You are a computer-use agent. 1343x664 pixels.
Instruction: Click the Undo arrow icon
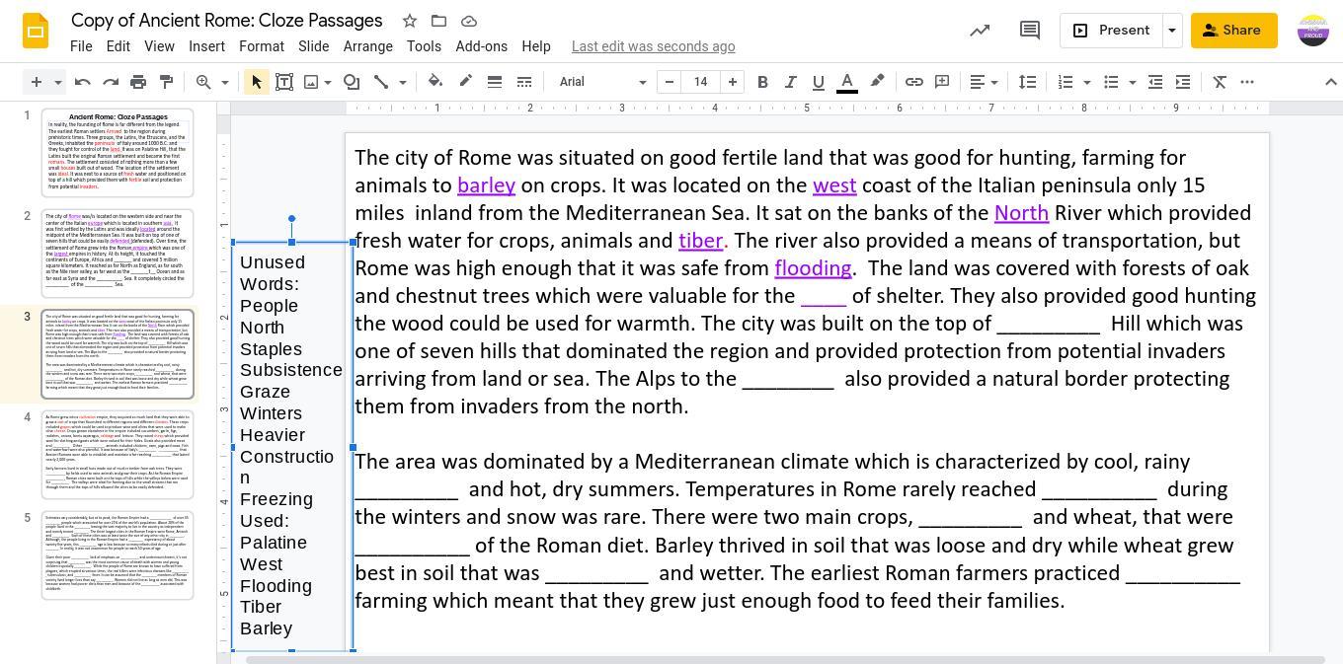pyautogui.click(x=83, y=82)
